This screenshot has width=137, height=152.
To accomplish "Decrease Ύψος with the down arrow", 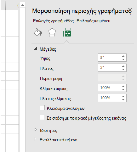I will [x=123, y=59].
